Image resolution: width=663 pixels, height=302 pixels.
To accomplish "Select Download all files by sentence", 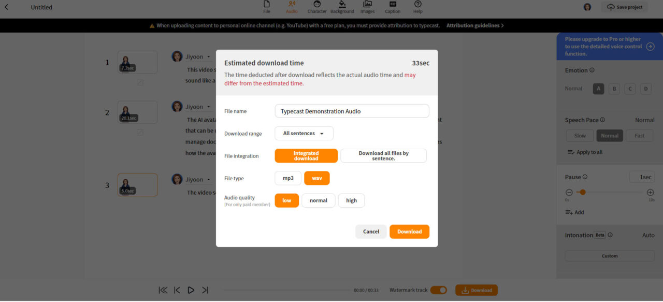I will (383, 156).
